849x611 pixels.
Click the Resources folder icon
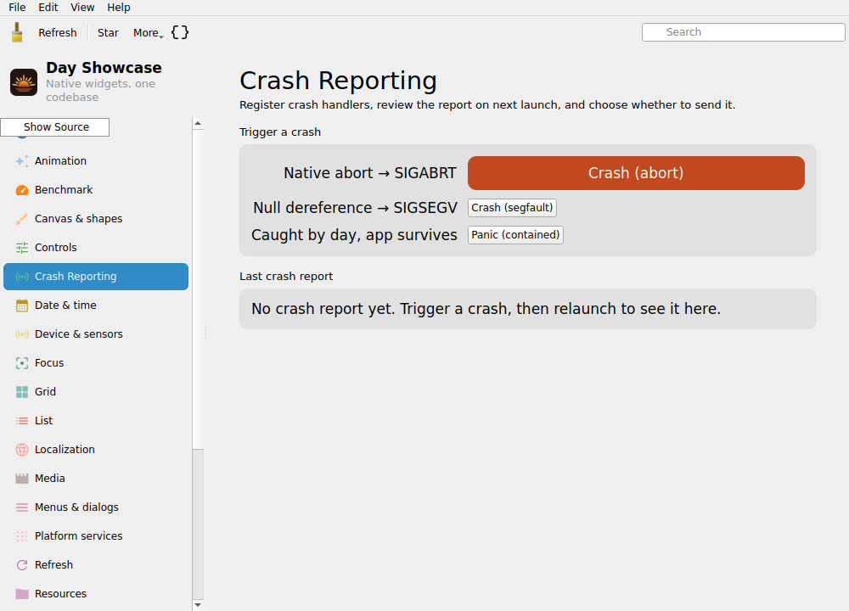coord(22,594)
